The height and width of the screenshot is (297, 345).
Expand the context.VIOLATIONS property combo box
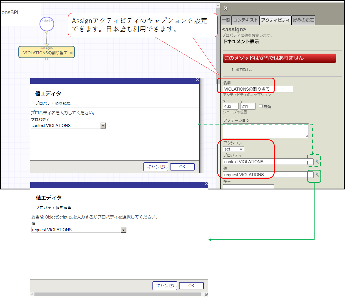[x=103, y=126]
